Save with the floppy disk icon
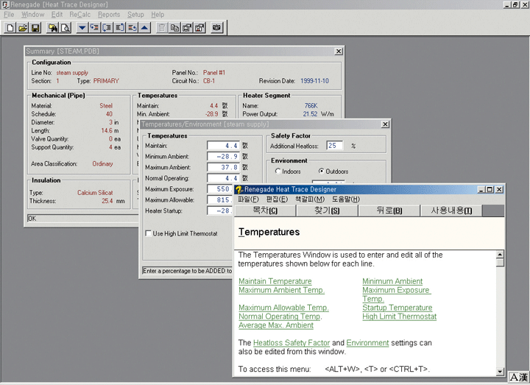The image size is (530, 385). coord(35,28)
